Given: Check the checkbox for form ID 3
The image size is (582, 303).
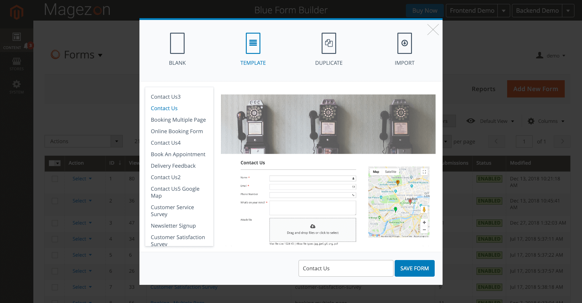Looking at the screenshot, I should (x=55, y=223).
